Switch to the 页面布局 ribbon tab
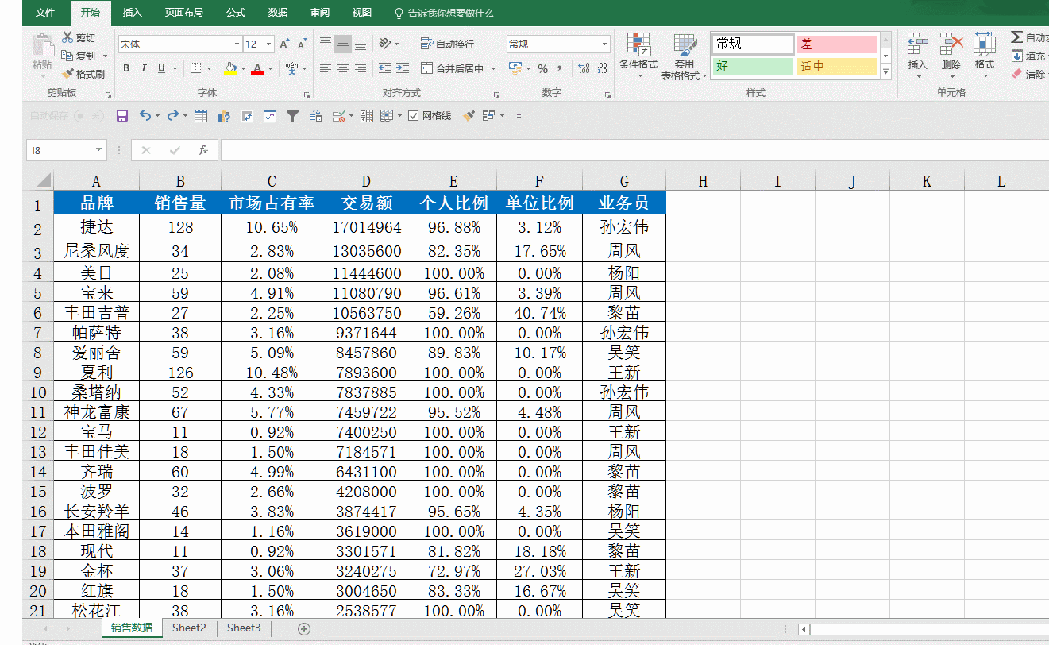The image size is (1049, 645). [184, 13]
